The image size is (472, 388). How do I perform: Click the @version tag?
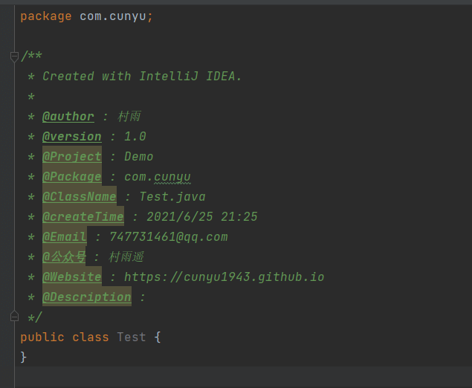tap(72, 137)
